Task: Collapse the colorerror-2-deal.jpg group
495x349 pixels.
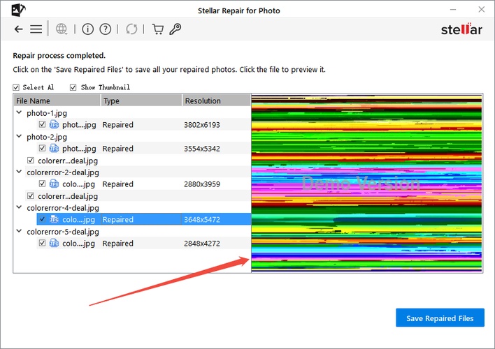Action: [19, 172]
